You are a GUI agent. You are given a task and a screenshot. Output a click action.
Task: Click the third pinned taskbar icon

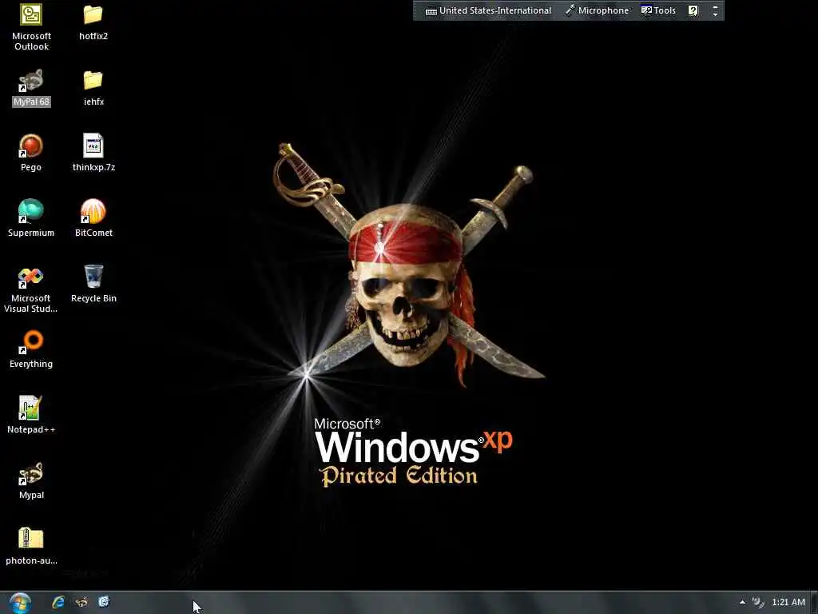click(x=104, y=602)
